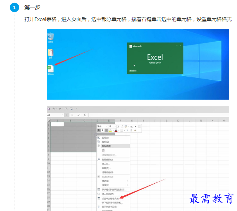Click merge and center icon in mini toolbar

point(139,127)
